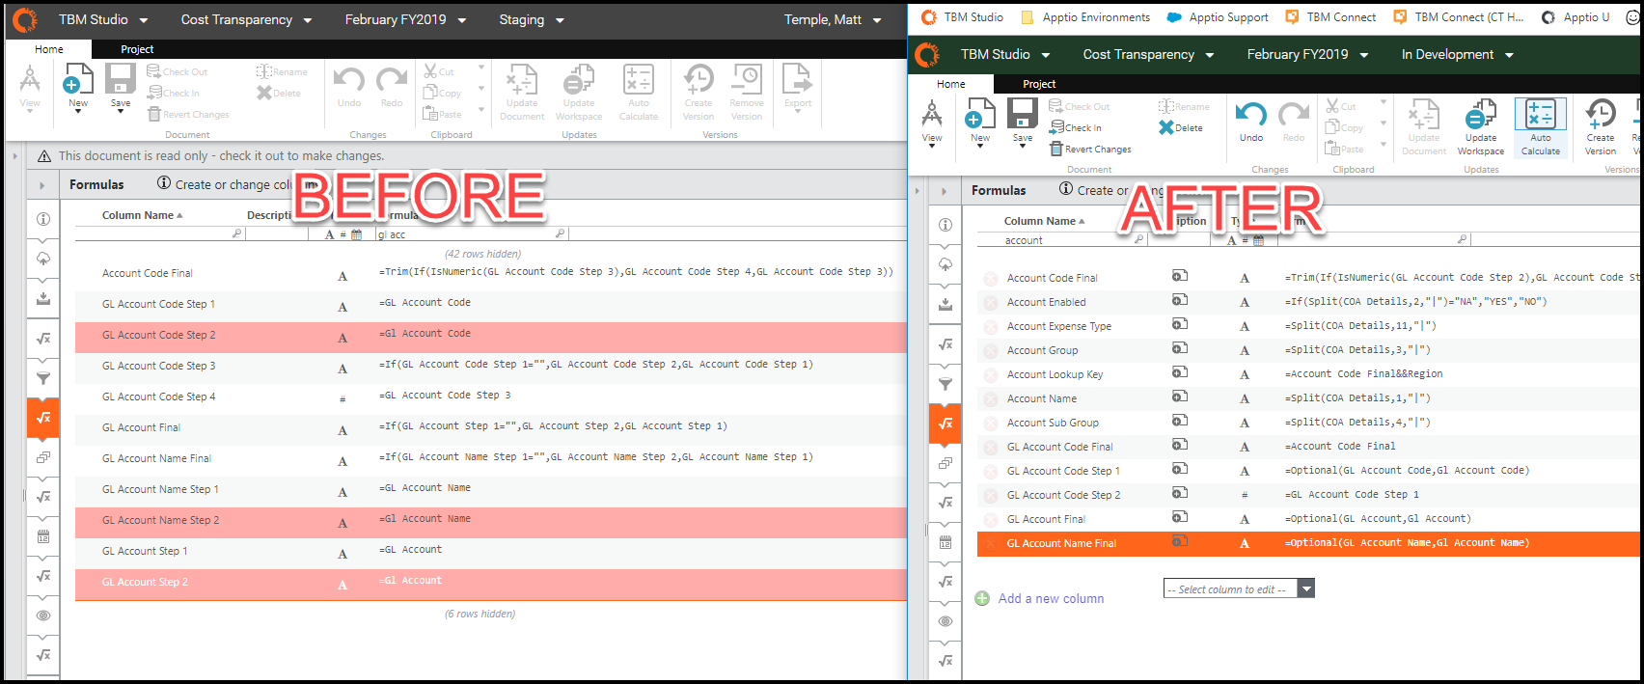Toggle numeric type filter # in BEFORE window

[x=343, y=234]
